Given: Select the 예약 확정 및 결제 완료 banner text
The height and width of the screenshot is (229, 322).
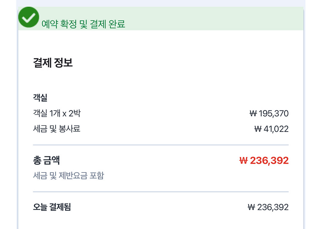Looking at the screenshot, I should (x=83, y=24).
